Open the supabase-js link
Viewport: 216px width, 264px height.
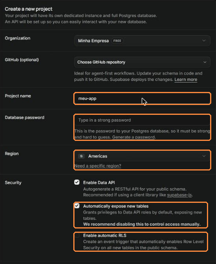(179, 195)
